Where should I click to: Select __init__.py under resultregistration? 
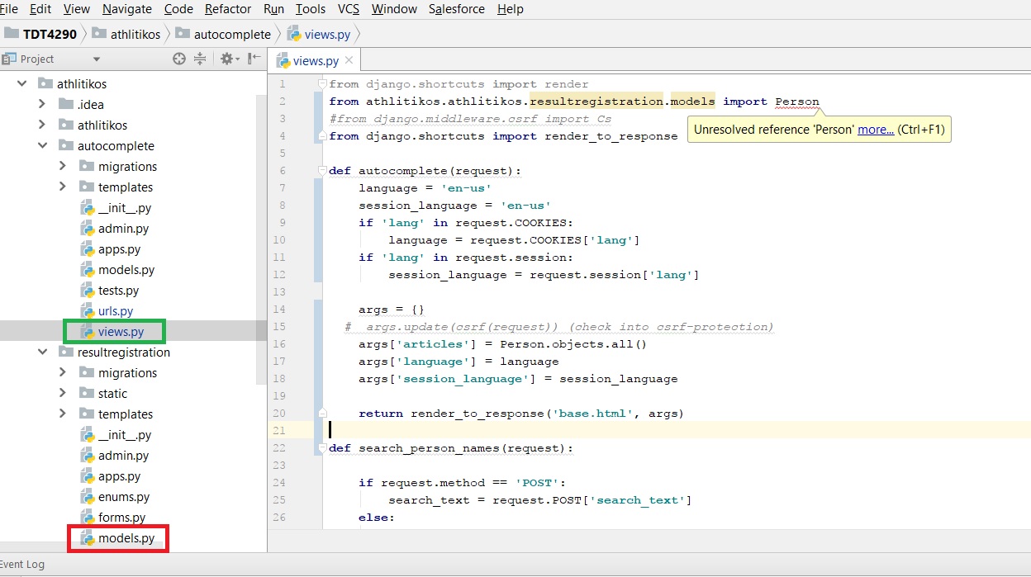pyautogui.click(x=116, y=435)
